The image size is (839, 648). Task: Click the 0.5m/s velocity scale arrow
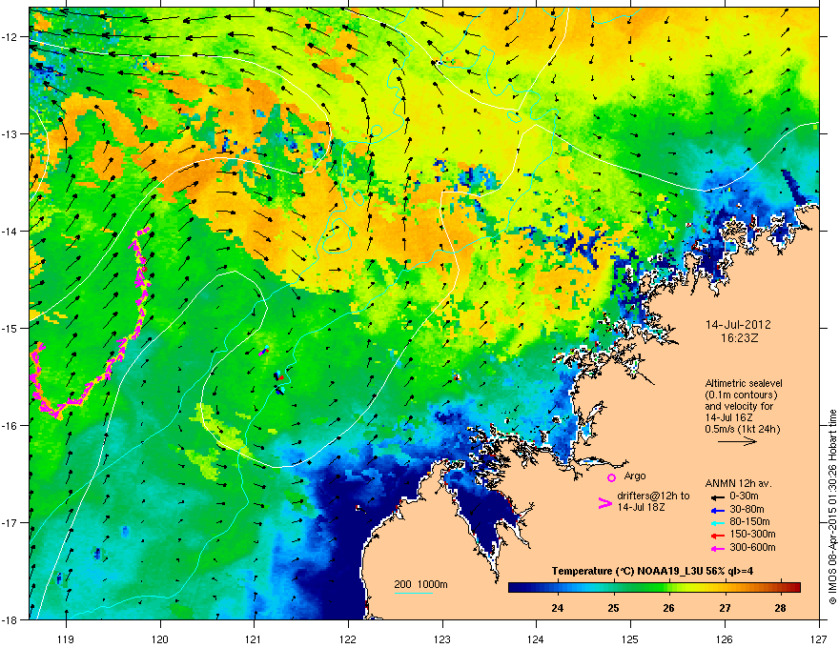[x=737, y=441]
